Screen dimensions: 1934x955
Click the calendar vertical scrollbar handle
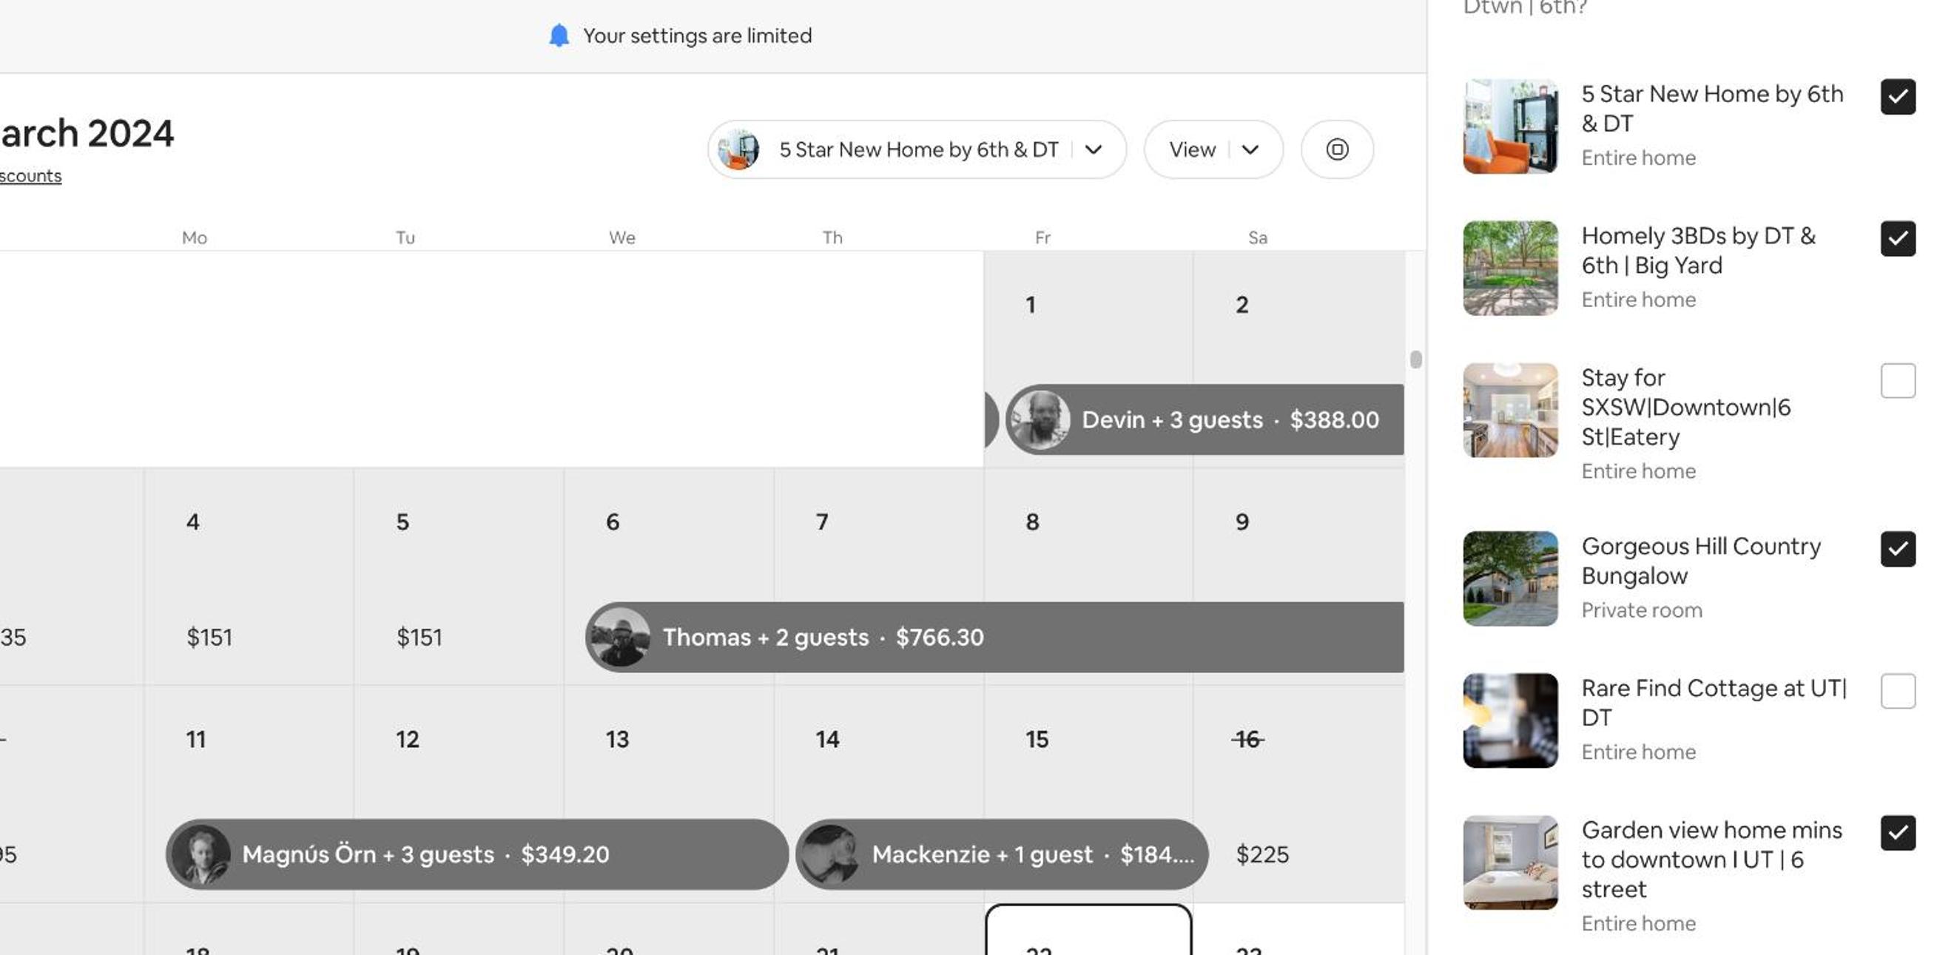click(x=1416, y=360)
